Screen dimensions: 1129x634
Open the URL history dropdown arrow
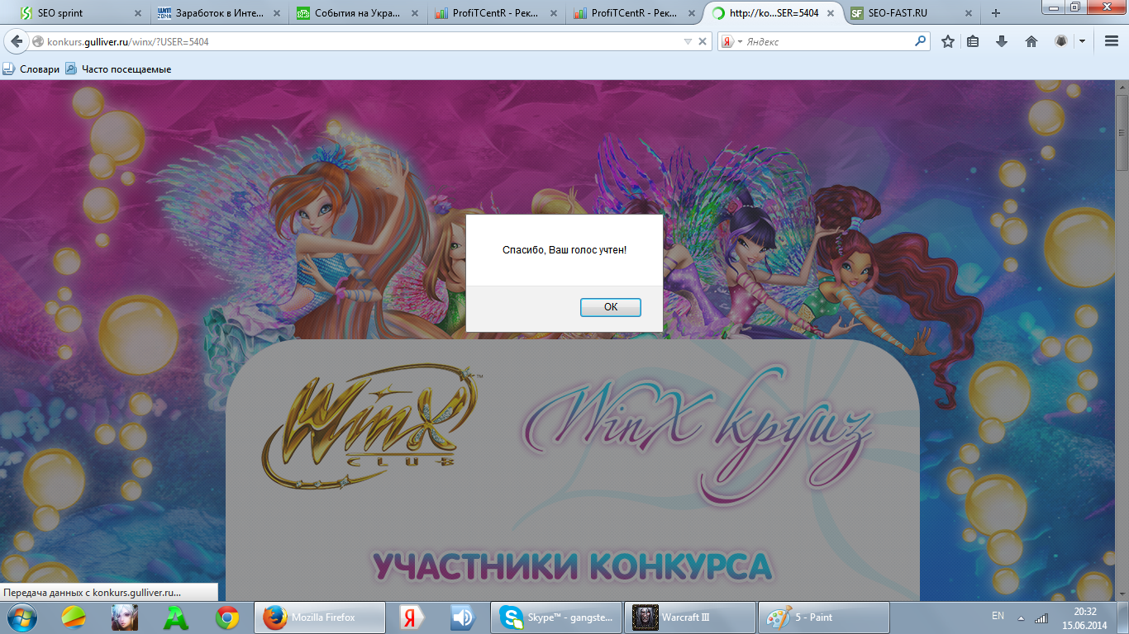point(688,41)
